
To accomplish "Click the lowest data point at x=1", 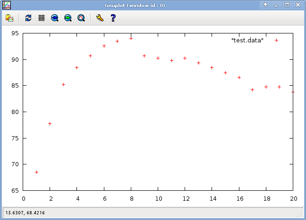I will [x=37, y=172].
